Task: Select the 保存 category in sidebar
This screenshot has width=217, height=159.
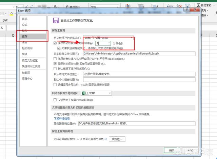Action: (33, 36)
